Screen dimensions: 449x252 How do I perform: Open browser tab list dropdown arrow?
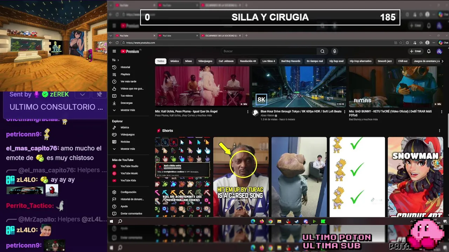[x=111, y=36]
